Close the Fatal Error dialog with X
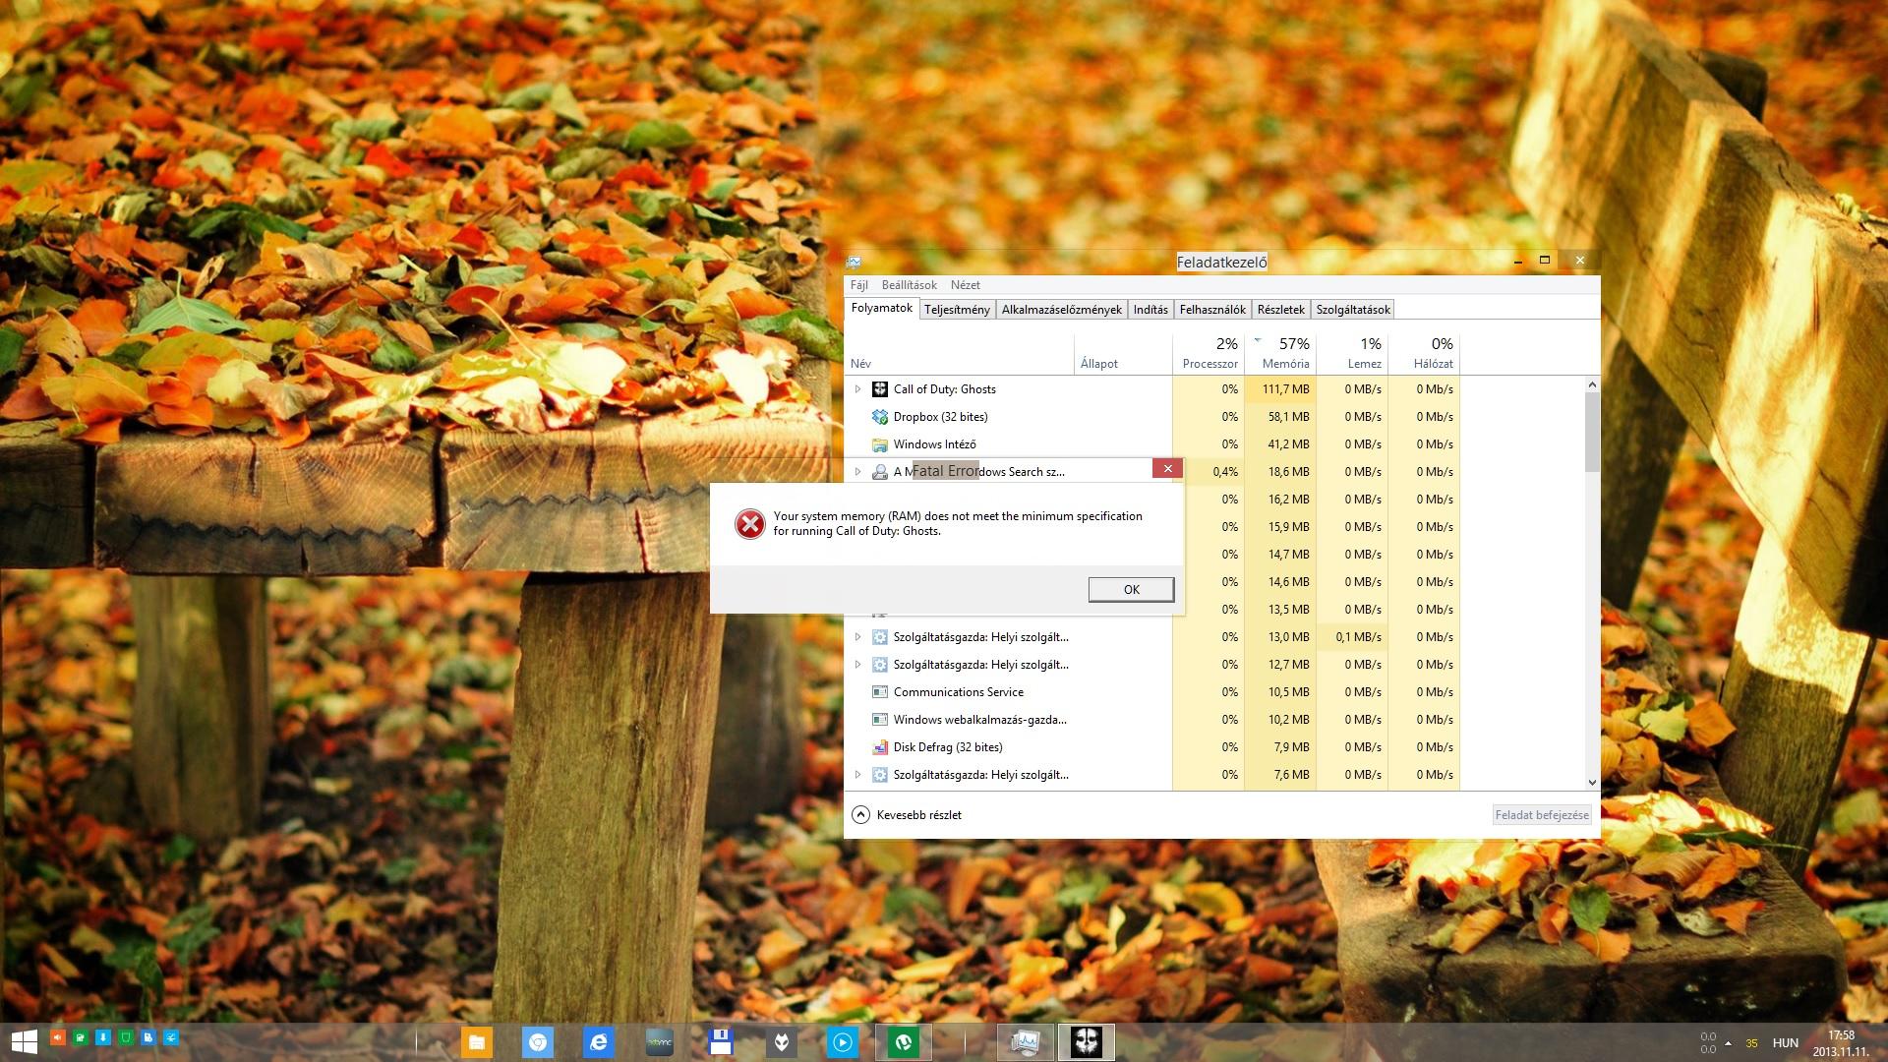 1167,469
